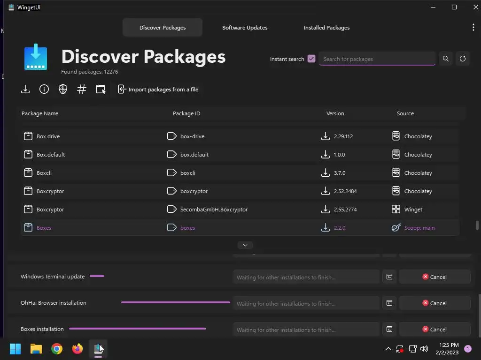Click run as administrator shield icon
This screenshot has width=481, height=360.
click(x=63, y=90)
